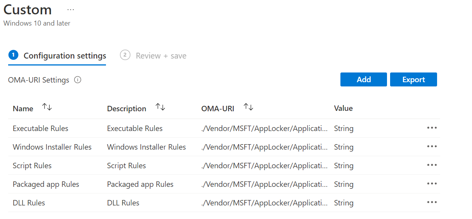Open ellipsis menu for Packaged app Rules row
Image resolution: width=472 pixels, height=219 pixels.
point(432,184)
